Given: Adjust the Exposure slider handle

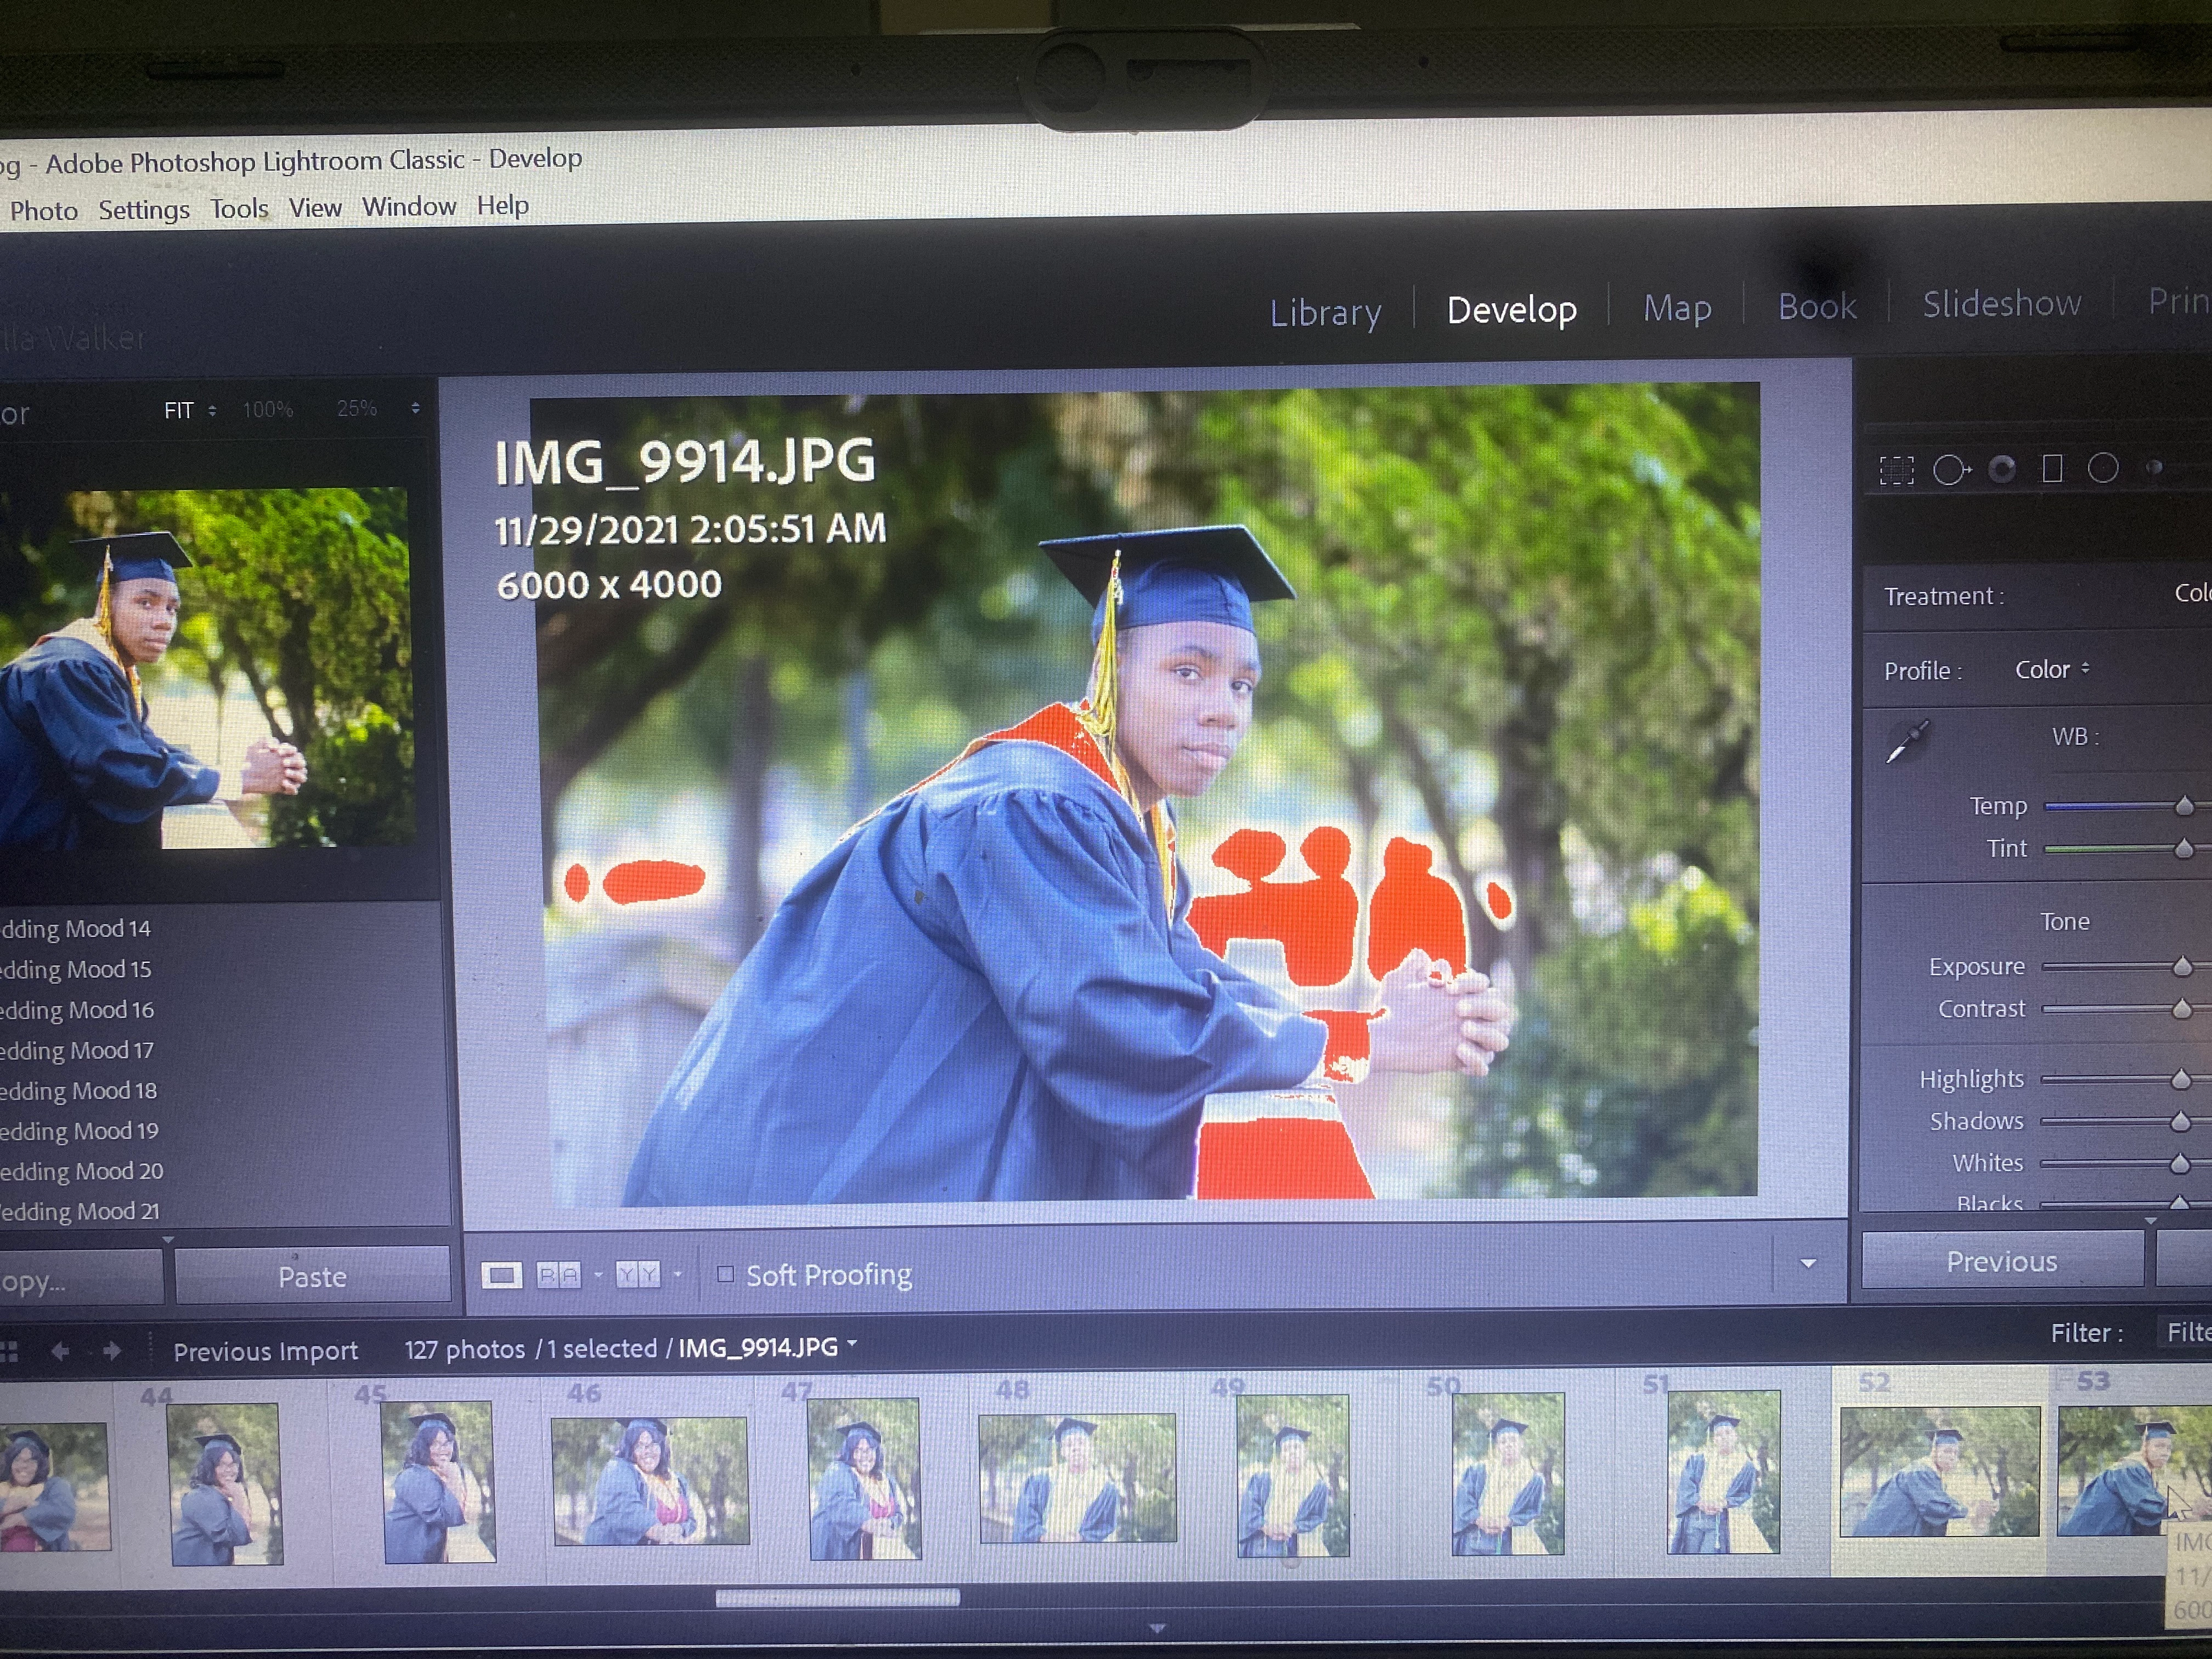Looking at the screenshot, I should pos(2183,967).
